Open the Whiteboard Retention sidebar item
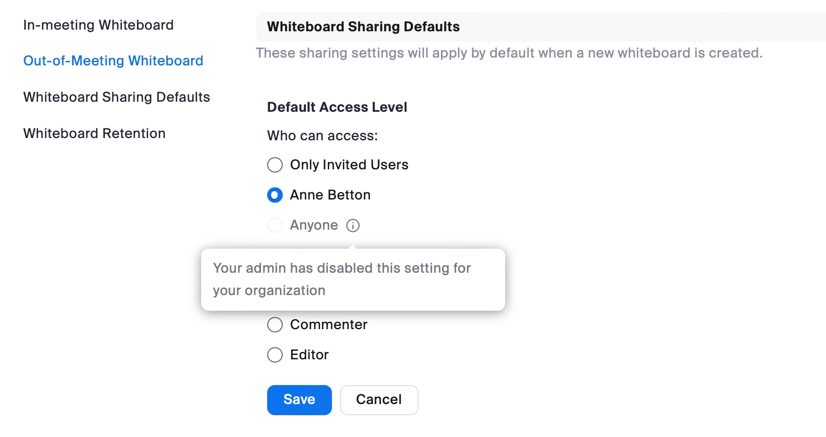Screen dimensions: 826x437 click(x=94, y=134)
